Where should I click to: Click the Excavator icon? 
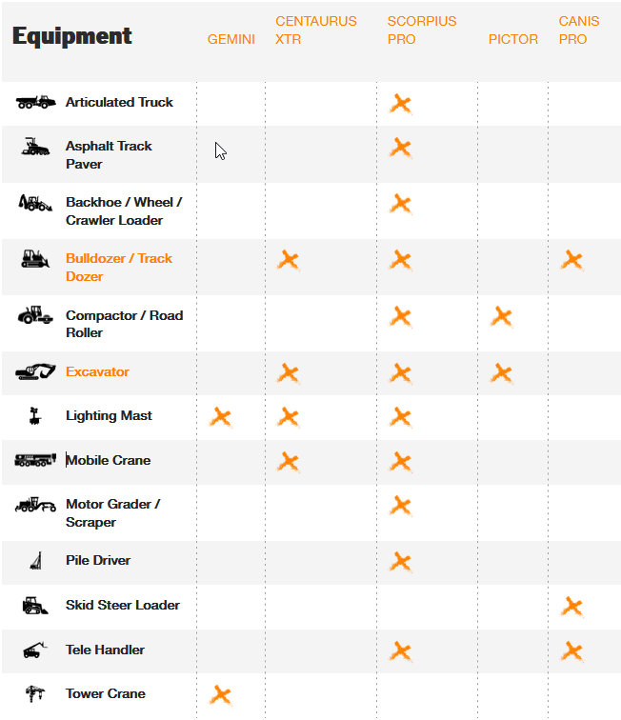35,371
